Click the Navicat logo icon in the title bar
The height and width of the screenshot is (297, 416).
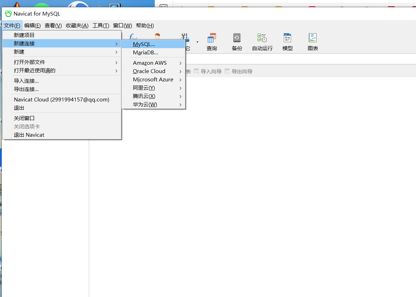8,14
